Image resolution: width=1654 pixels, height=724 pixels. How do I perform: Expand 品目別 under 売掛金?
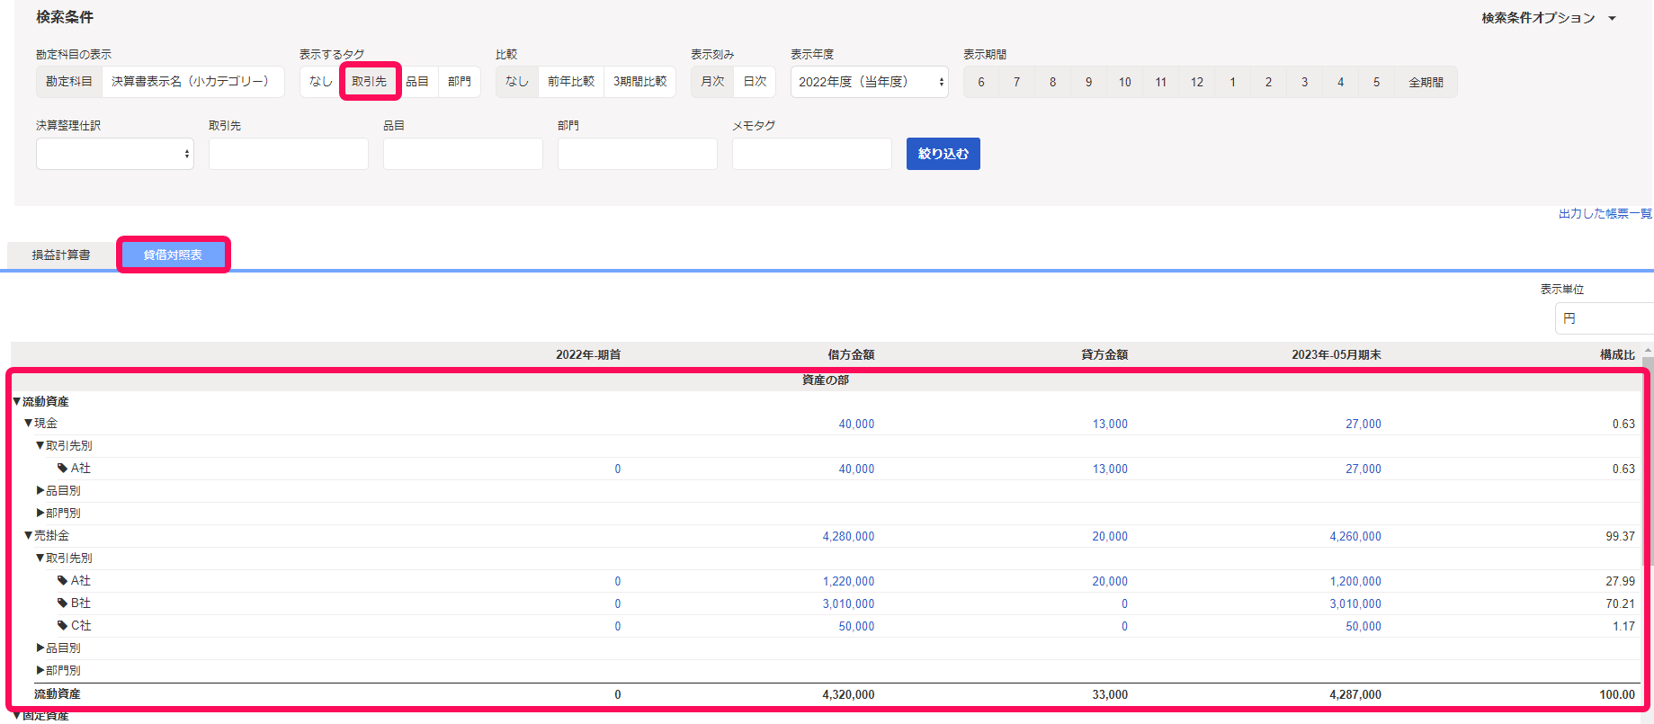(x=40, y=648)
